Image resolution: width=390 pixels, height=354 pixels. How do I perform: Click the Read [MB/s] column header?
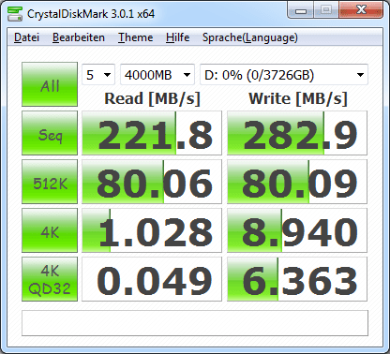click(152, 99)
